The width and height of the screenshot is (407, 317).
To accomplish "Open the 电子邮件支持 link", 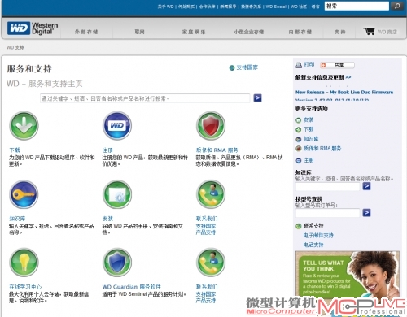I will click(x=318, y=235).
